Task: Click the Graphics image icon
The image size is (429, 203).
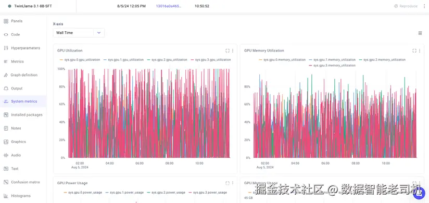Action: [6, 142]
